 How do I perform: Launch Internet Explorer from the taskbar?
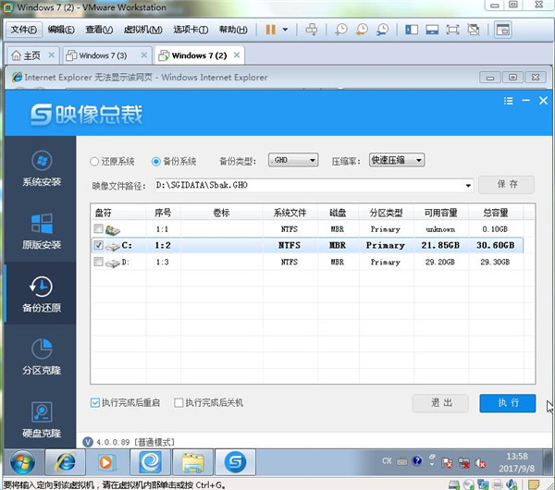[66, 462]
